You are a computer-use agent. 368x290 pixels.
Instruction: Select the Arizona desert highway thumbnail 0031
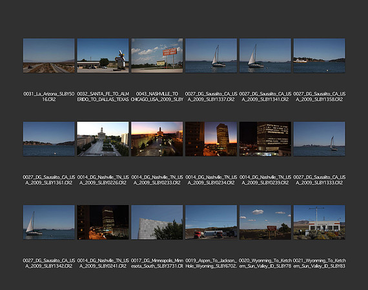49,56
